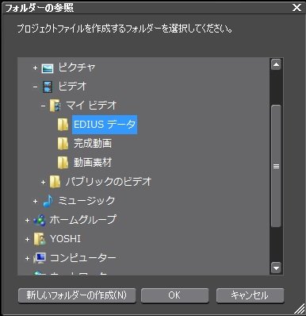The image size is (306, 316).
Task: Expand the パブリックのビデオ folder node
Action: pos(43,182)
